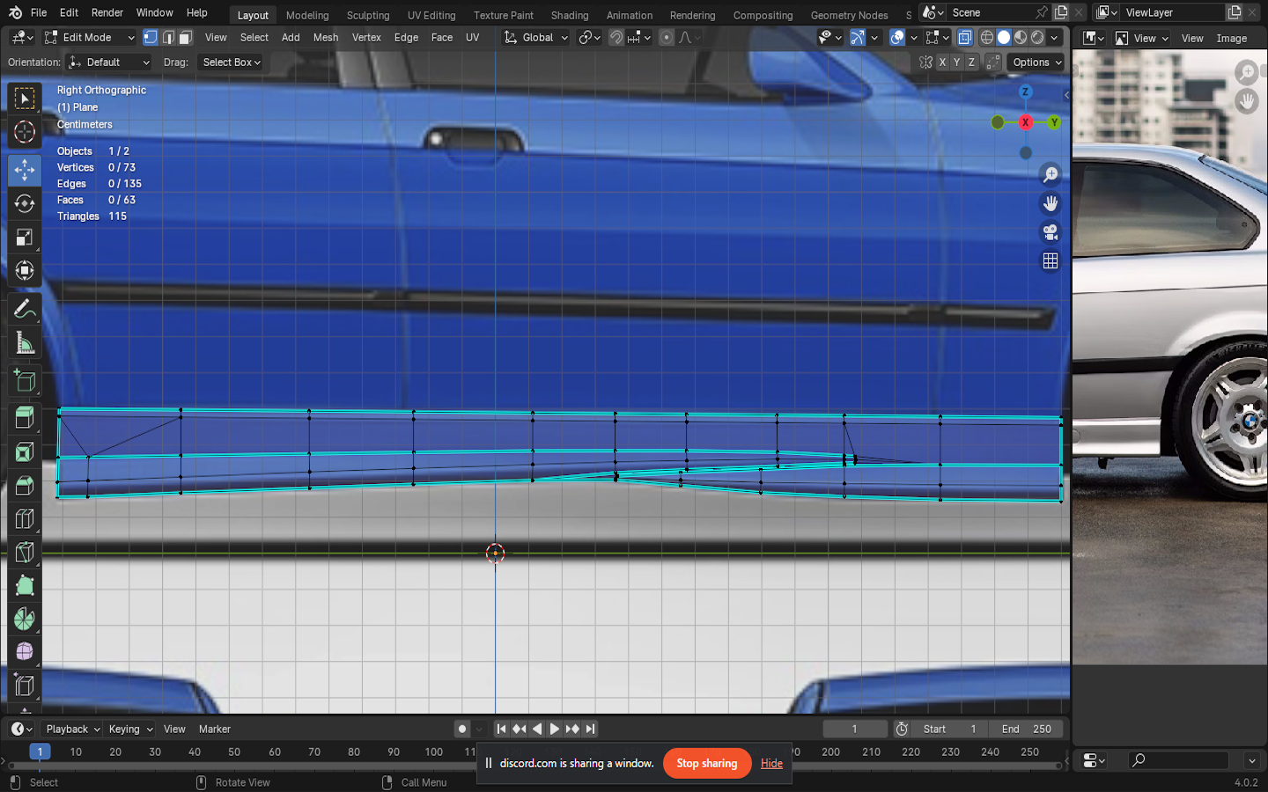Select the Inset Faces tool

point(25,452)
